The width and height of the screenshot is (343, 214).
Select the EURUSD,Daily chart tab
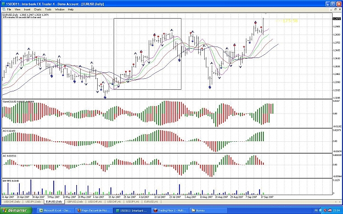54,202
